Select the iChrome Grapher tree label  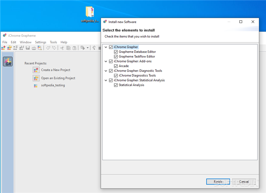click(x=126, y=47)
